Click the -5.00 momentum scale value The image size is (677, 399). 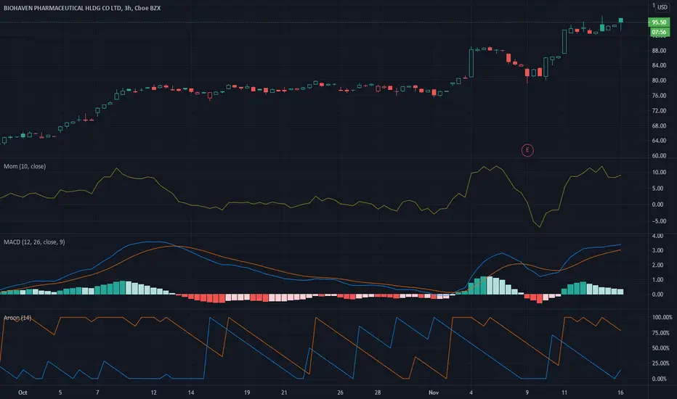[x=658, y=221]
